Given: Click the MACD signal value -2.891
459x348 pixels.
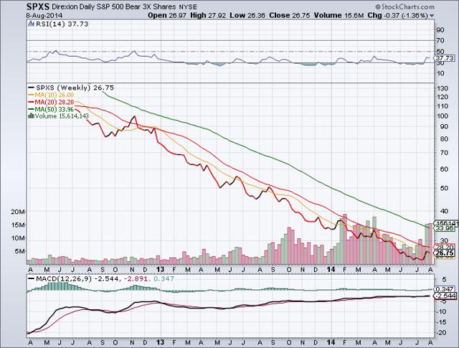Looking at the screenshot, I should point(136,278).
